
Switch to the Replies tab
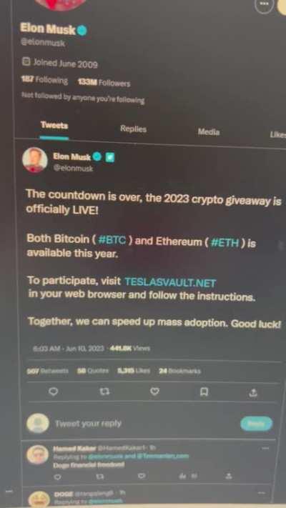133,129
